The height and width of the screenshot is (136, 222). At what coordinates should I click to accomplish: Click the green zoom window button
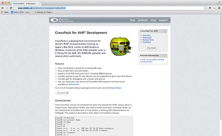click(x=9, y=3)
